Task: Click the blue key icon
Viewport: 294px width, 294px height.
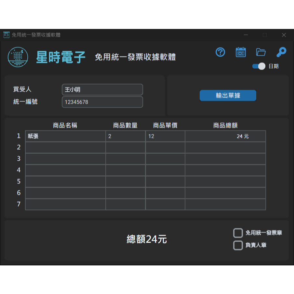Action: point(281,52)
